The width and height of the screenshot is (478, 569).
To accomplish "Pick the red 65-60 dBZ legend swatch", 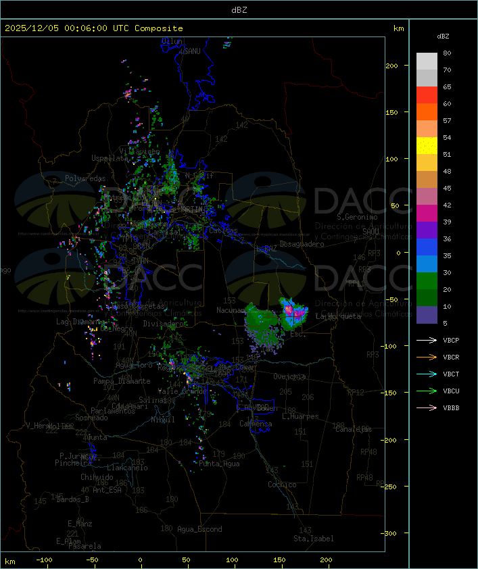I will pyautogui.click(x=427, y=95).
